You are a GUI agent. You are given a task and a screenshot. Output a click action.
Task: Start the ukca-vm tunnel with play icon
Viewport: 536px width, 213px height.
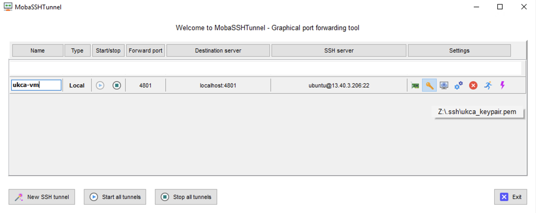100,85
